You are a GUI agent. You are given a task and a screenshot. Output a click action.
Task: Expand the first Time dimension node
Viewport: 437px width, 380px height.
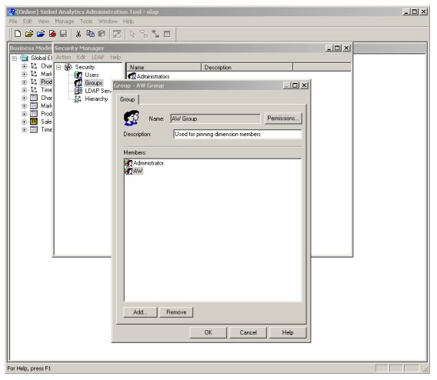tap(25, 90)
